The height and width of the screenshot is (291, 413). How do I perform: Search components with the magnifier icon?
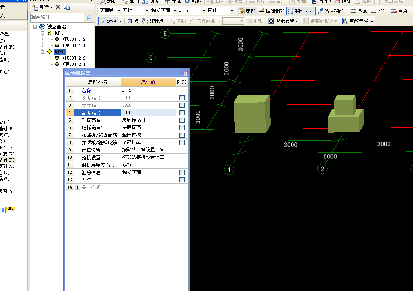point(89,17)
